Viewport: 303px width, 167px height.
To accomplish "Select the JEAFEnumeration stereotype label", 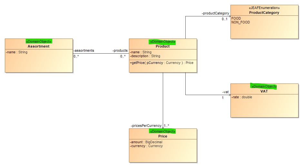I will [264, 8].
